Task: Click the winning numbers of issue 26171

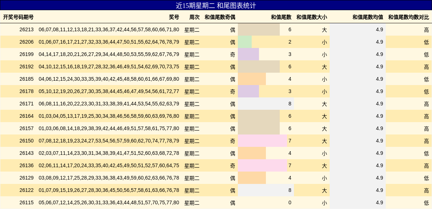Action: [109, 104]
